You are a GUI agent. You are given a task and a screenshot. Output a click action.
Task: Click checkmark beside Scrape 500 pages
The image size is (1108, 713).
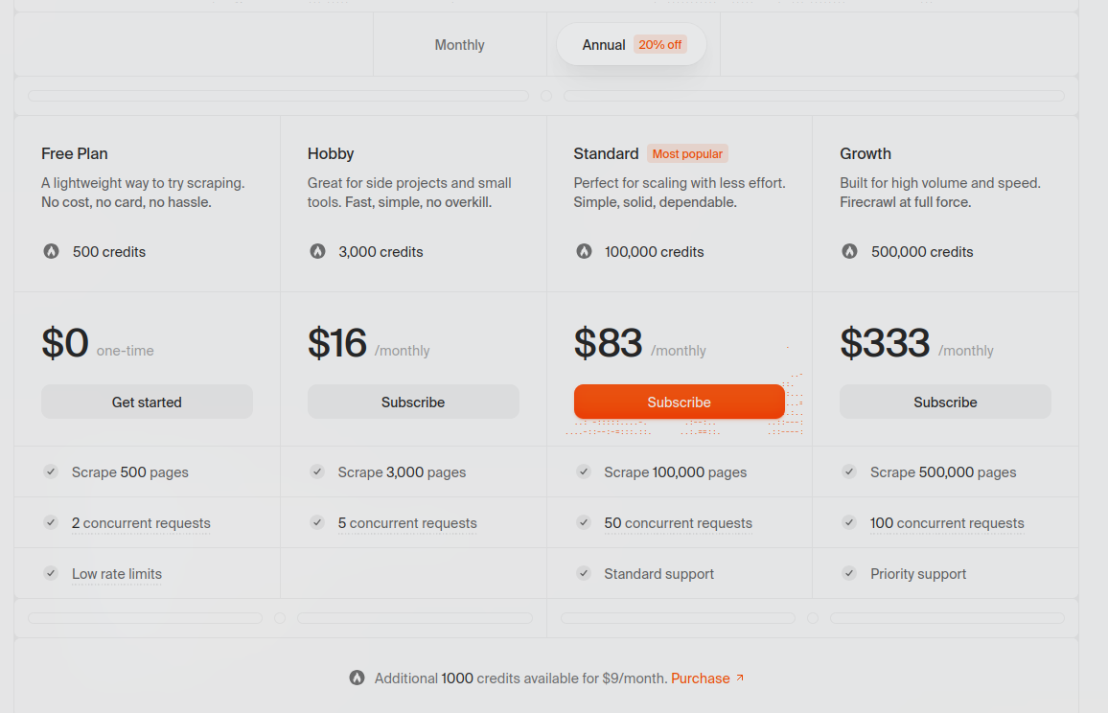tap(51, 471)
